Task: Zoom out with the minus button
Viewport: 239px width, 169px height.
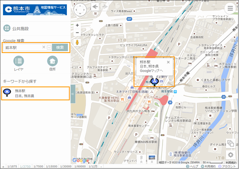Action: point(77,33)
